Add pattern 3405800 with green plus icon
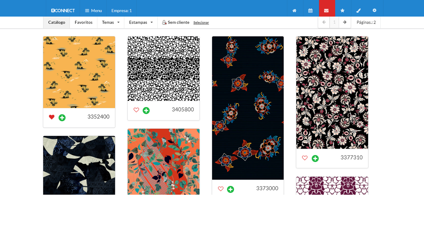 coord(146,111)
